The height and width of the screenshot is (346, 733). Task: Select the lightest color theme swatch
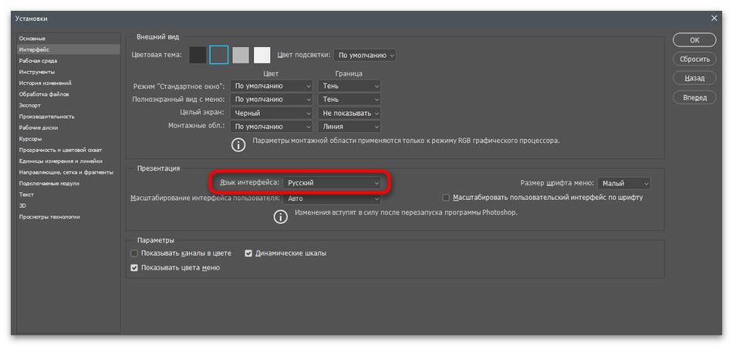tap(262, 55)
